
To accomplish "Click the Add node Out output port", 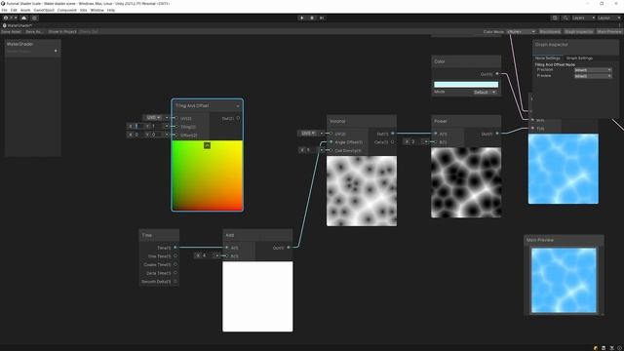I will [x=289, y=248].
